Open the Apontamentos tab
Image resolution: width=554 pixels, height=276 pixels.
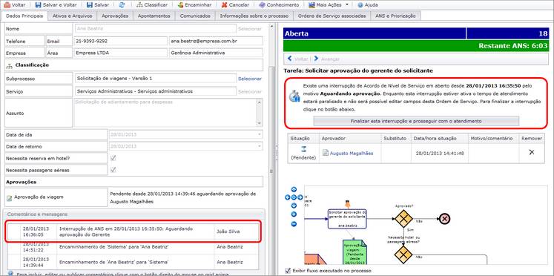click(154, 16)
